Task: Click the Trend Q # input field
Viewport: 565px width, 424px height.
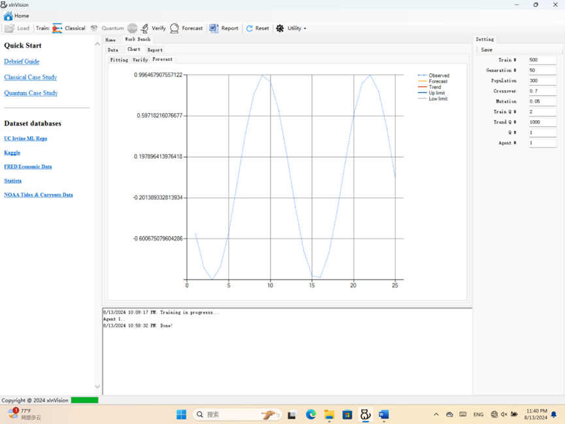Action: tap(542, 122)
